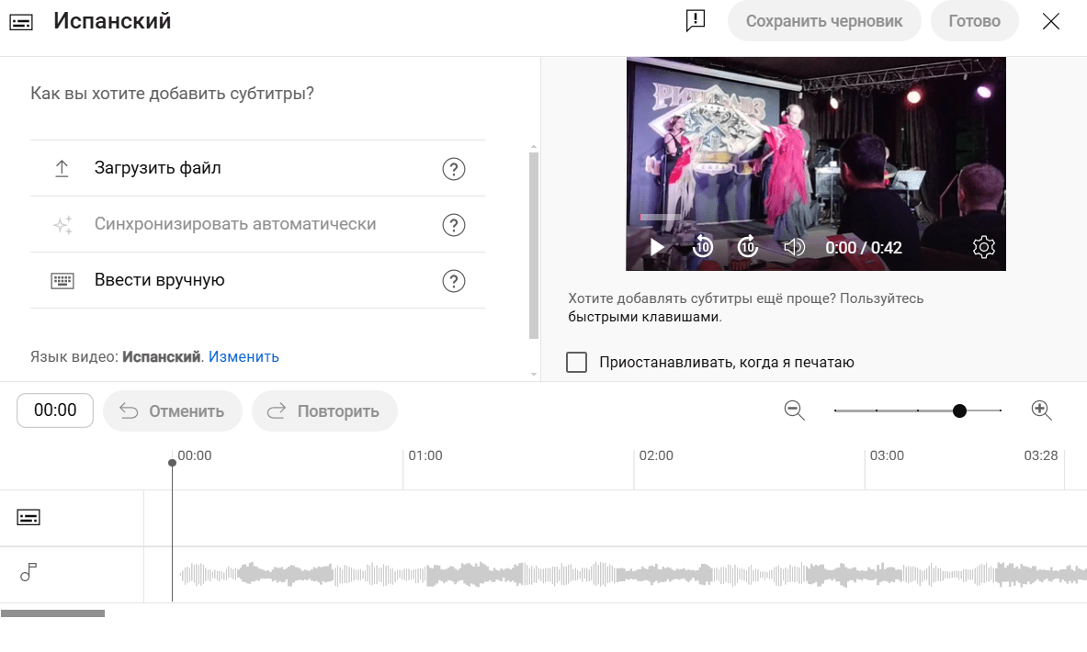Select Загрузить файл option
The image size is (1087, 652).
[x=258, y=168]
